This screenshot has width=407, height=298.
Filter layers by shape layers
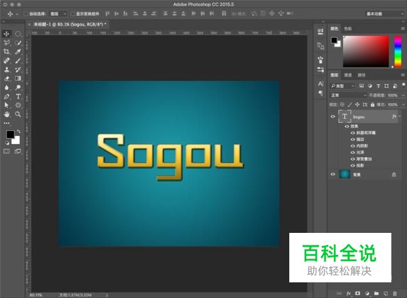click(386, 86)
